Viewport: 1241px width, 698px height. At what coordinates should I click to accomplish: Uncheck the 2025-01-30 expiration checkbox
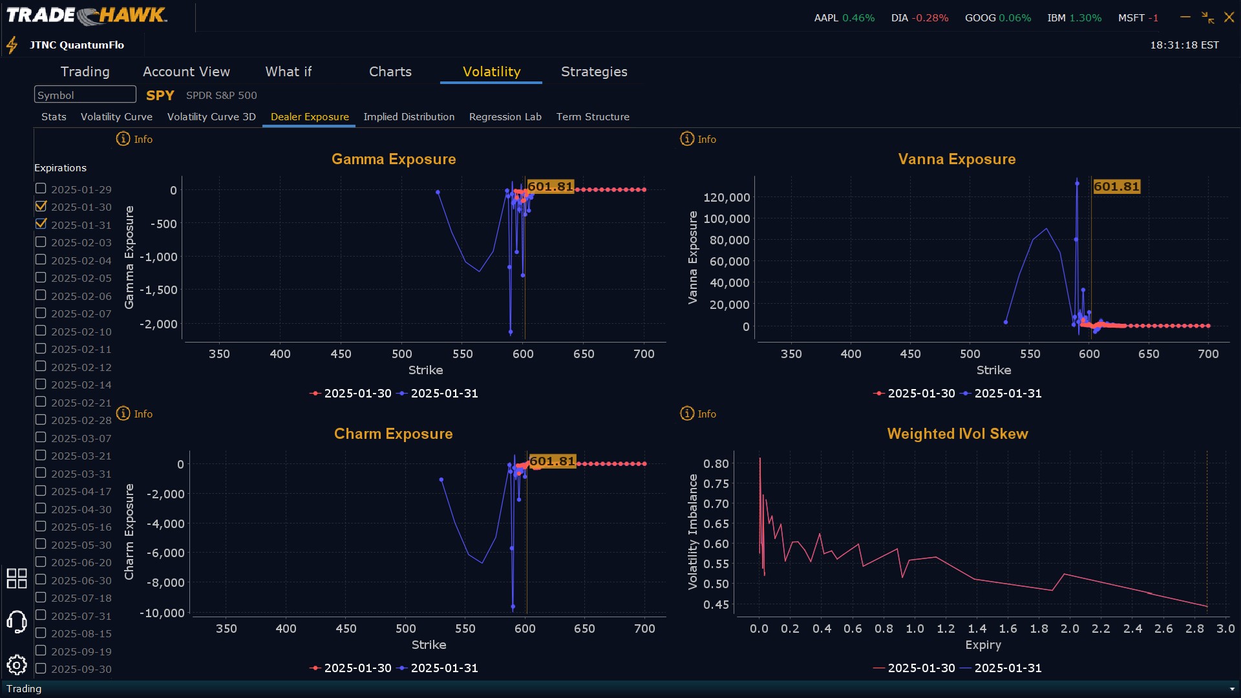click(41, 206)
